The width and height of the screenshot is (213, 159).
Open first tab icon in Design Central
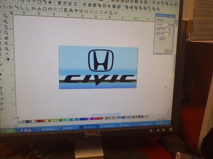(158, 20)
